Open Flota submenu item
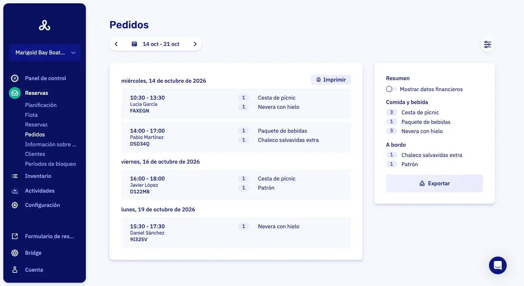The height and width of the screenshot is (286, 524). click(x=31, y=115)
